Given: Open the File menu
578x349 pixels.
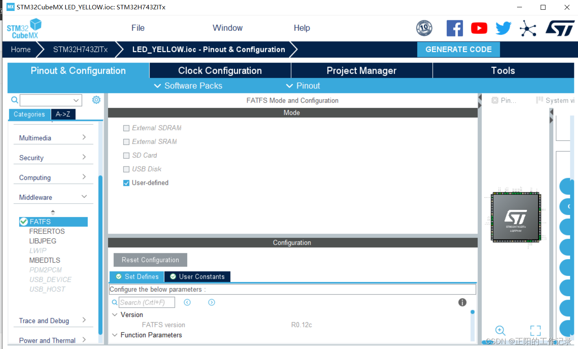Looking at the screenshot, I should tap(138, 28).
